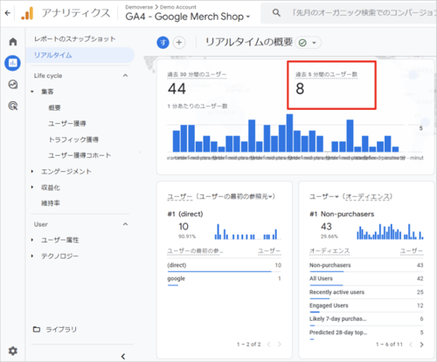
Task: Open the ユーザー獲得 report
Action: (x=67, y=124)
